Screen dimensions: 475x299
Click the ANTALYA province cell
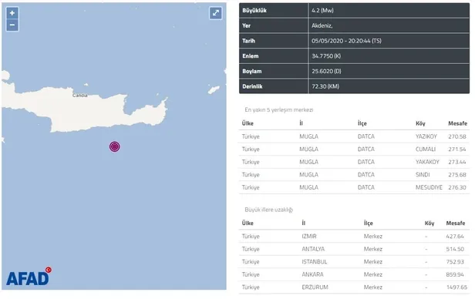[313, 249]
